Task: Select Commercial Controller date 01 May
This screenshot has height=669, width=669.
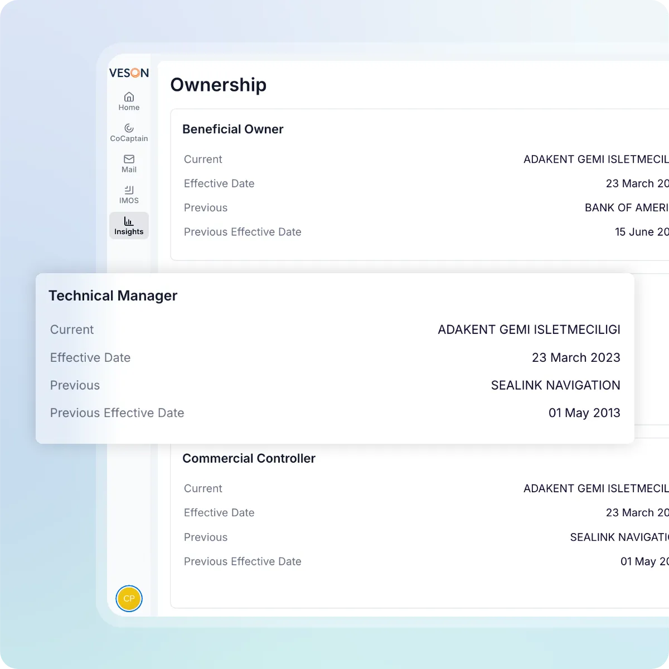Action: tap(644, 561)
